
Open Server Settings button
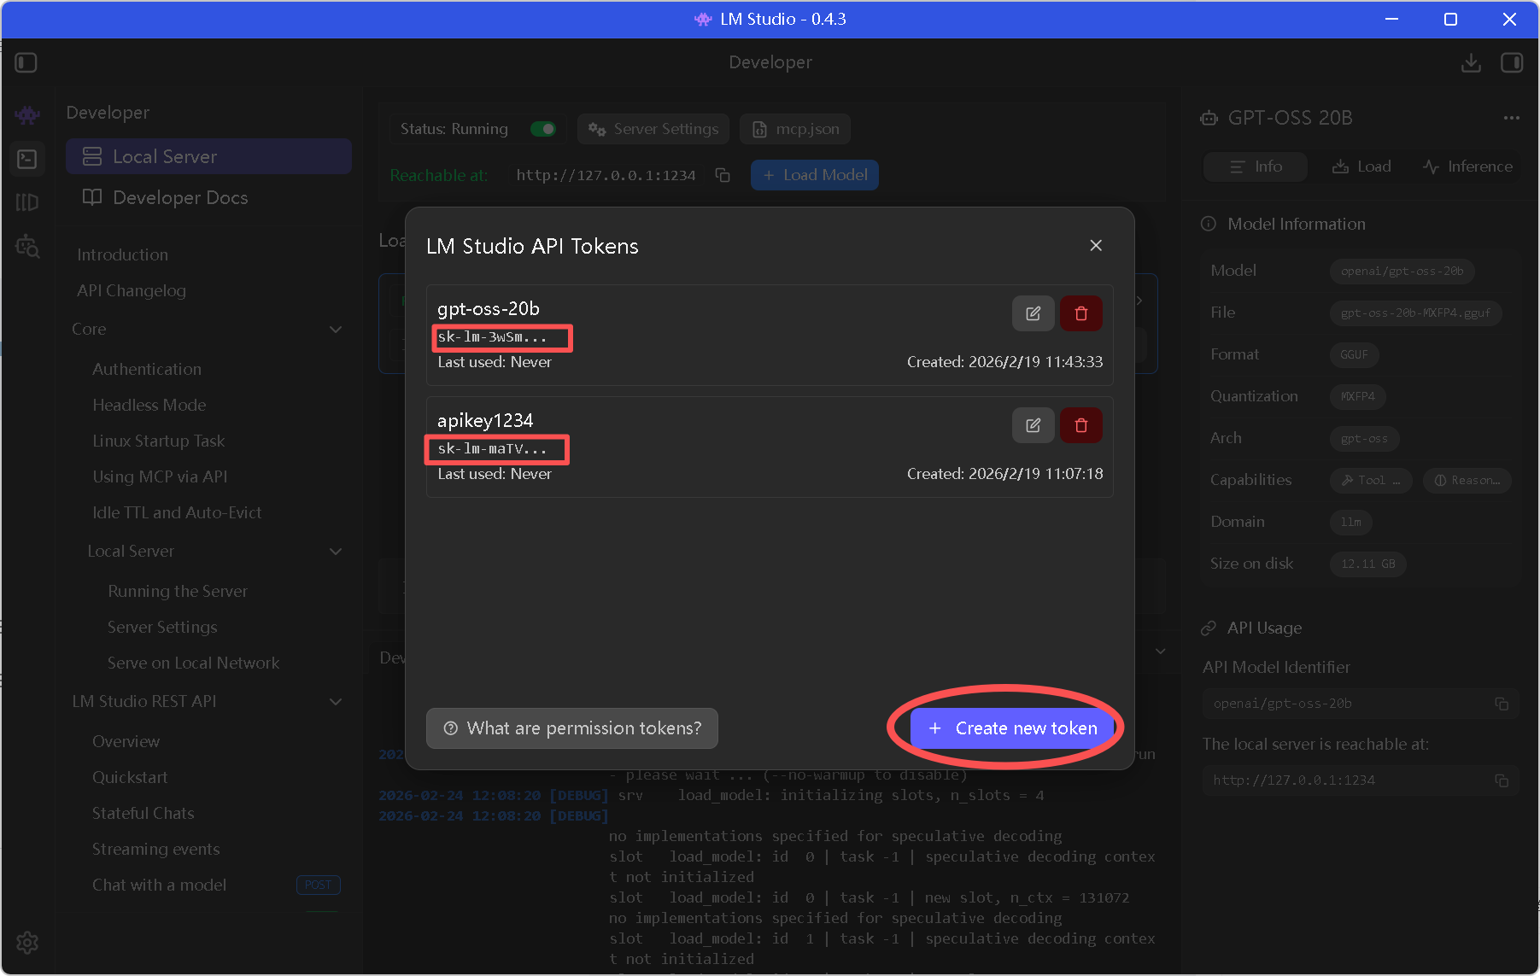click(653, 129)
